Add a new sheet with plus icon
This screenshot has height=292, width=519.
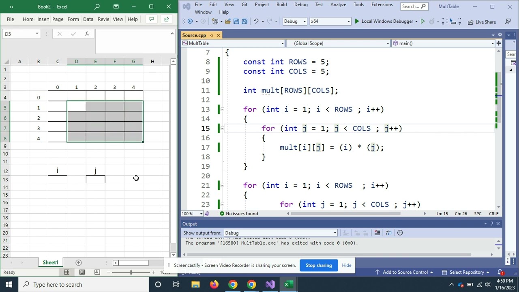[x=79, y=263]
